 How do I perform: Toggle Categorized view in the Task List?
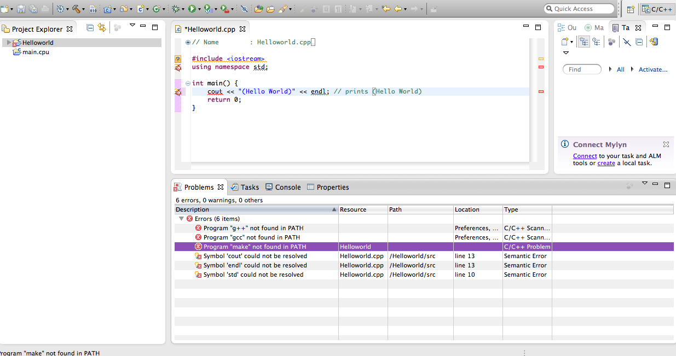point(583,42)
